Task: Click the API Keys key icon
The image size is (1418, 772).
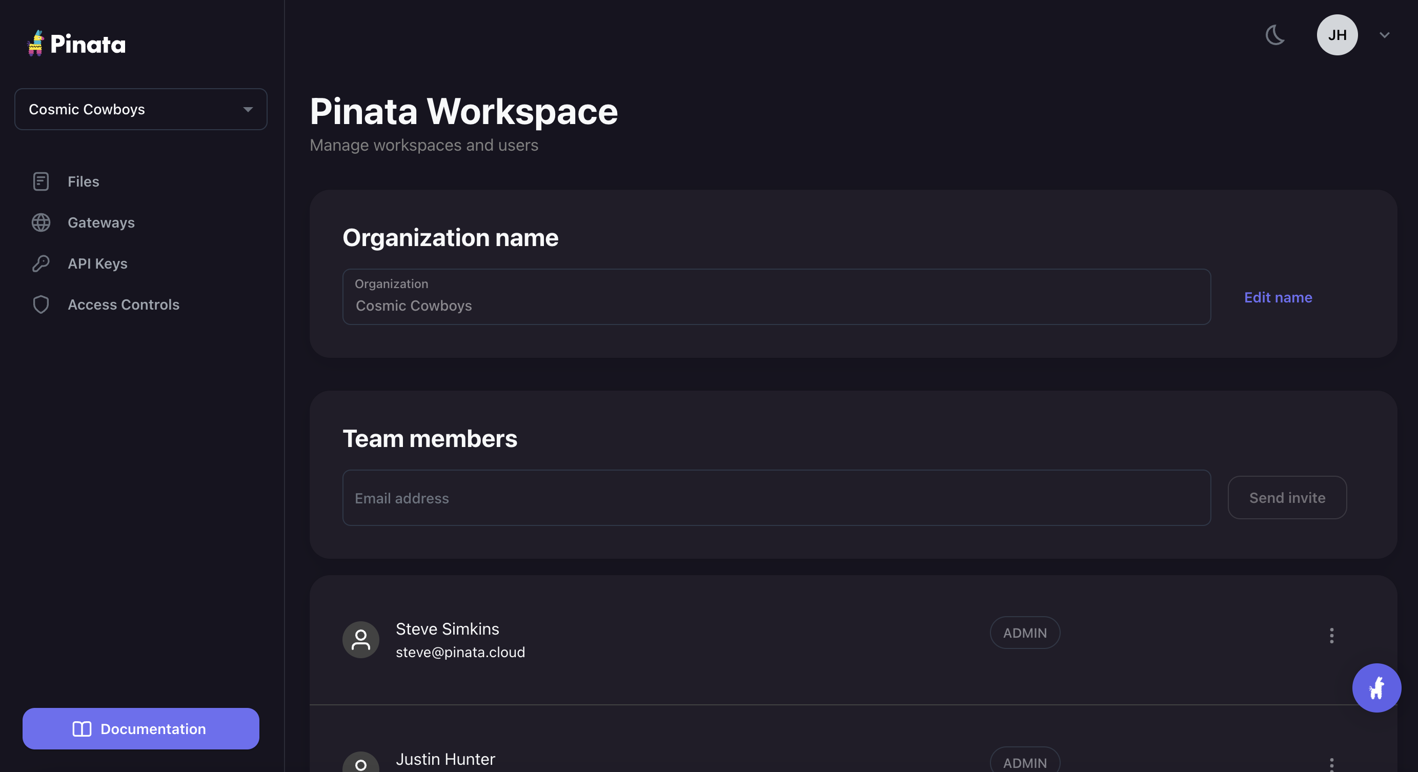Action: click(40, 263)
